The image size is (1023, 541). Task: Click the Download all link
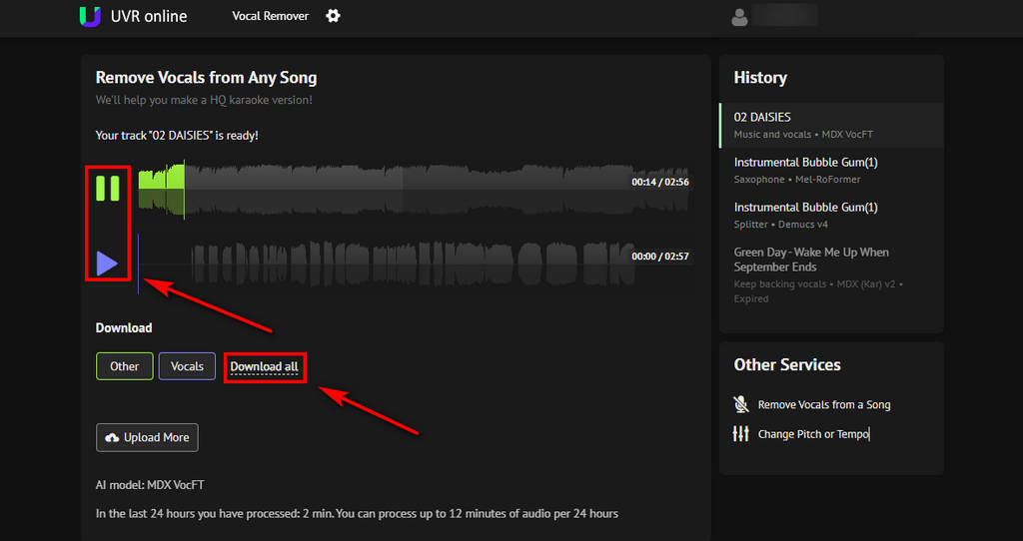click(x=264, y=367)
